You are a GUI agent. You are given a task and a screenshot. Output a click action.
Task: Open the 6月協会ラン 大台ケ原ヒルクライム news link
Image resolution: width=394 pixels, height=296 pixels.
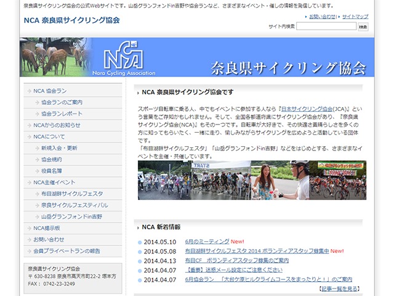coord(268,279)
